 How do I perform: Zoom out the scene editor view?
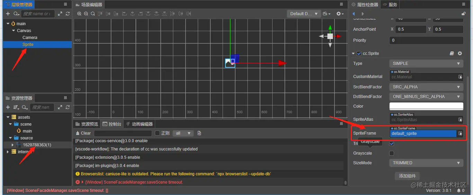(86, 14)
